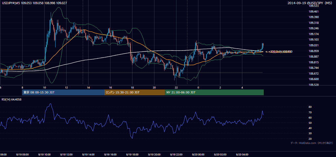Click price axis label 109.246
Image resolution: width=336 pixels, height=157 pixels.
pyautogui.click(x=314, y=28)
